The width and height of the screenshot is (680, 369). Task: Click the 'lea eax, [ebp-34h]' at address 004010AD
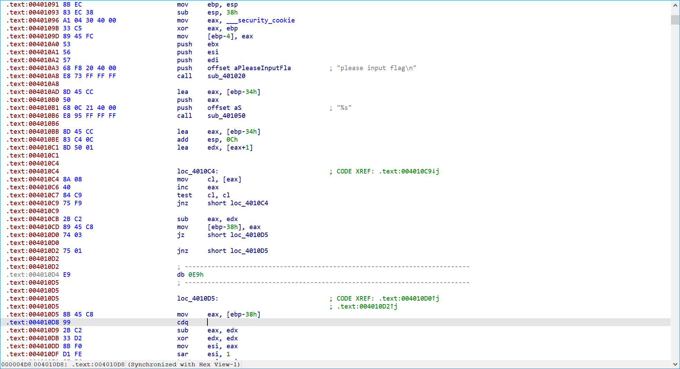[x=219, y=92]
